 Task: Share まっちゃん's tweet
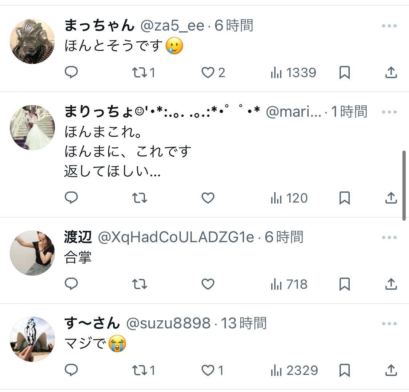[391, 73]
